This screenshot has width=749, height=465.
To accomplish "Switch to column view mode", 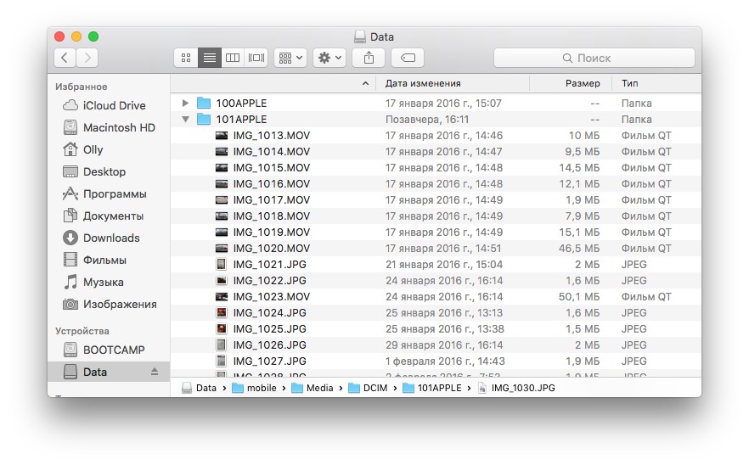I will point(232,58).
